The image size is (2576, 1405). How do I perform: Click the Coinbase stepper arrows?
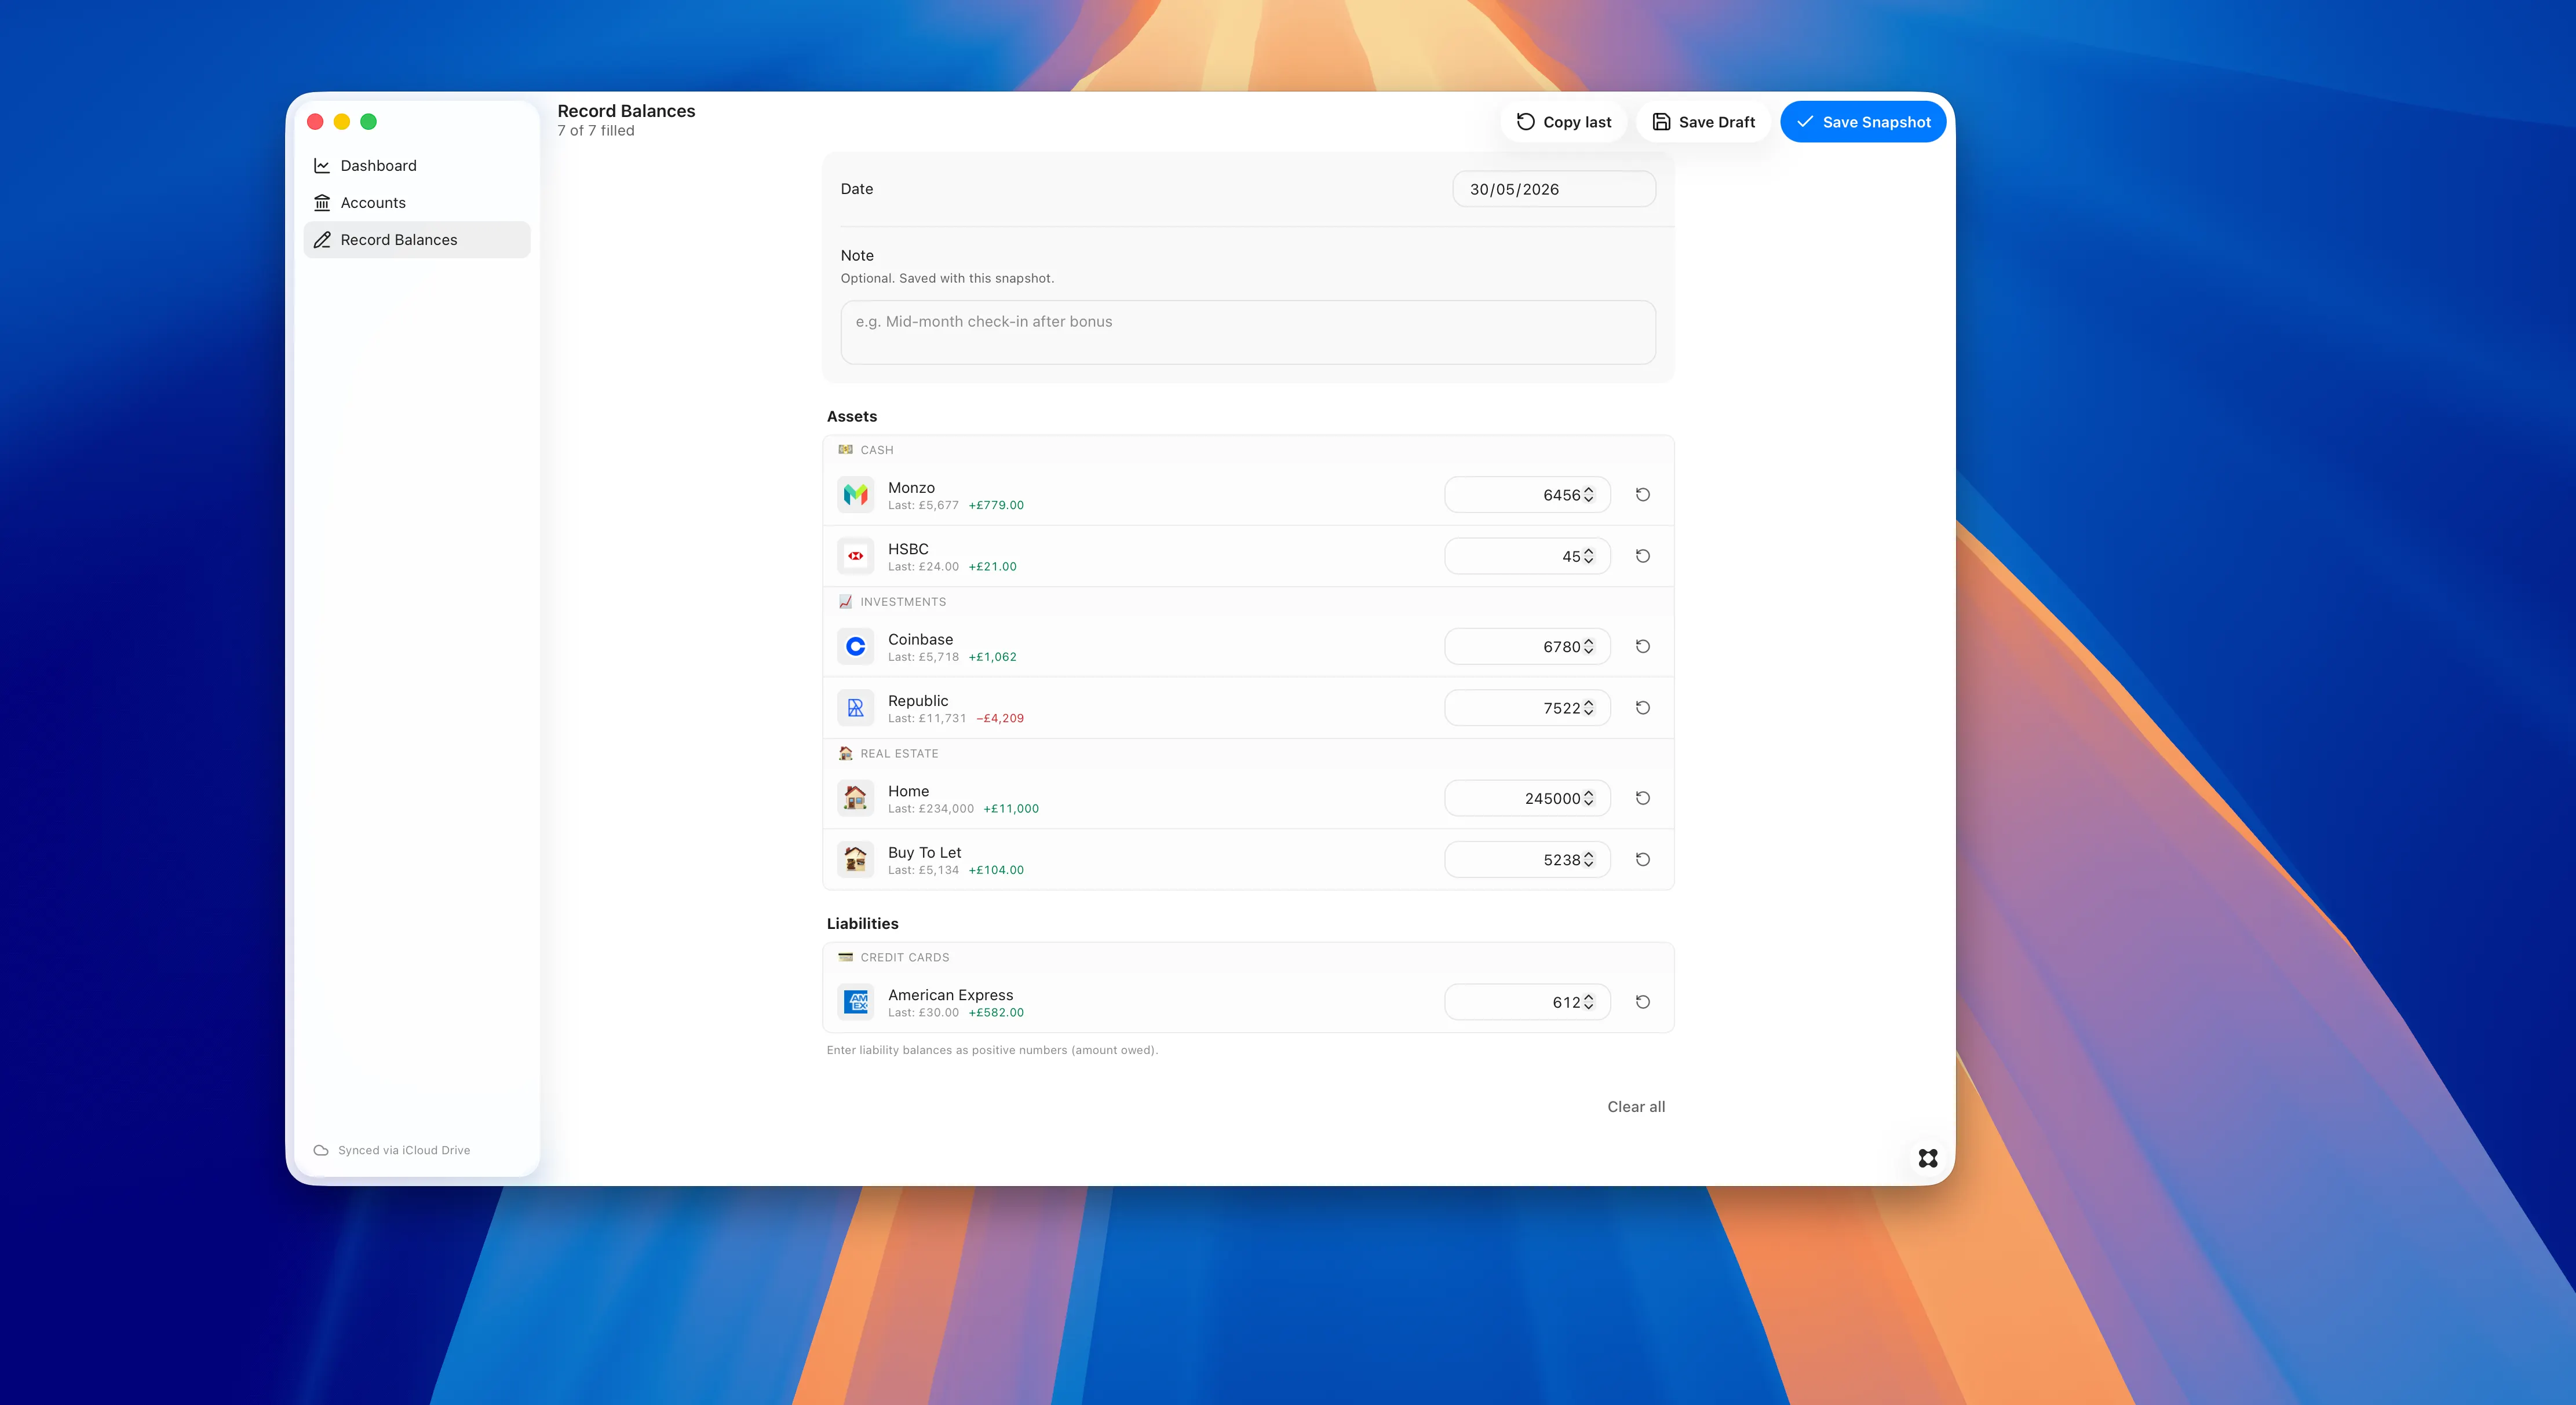click(1589, 646)
